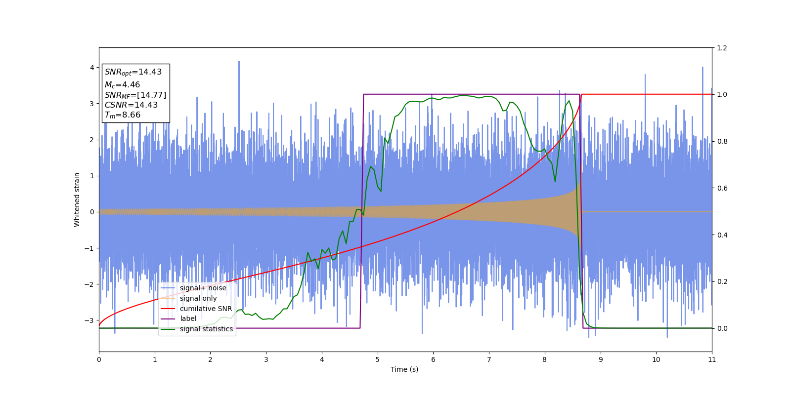Screen dimensions: 791x395
Task: Click left axis tick label −3
Action: tap(89, 320)
